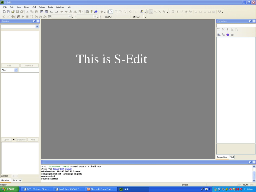The width and height of the screenshot is (256, 192).
Task: Open the Filter dropdown in Libraries
Action: point(16,70)
